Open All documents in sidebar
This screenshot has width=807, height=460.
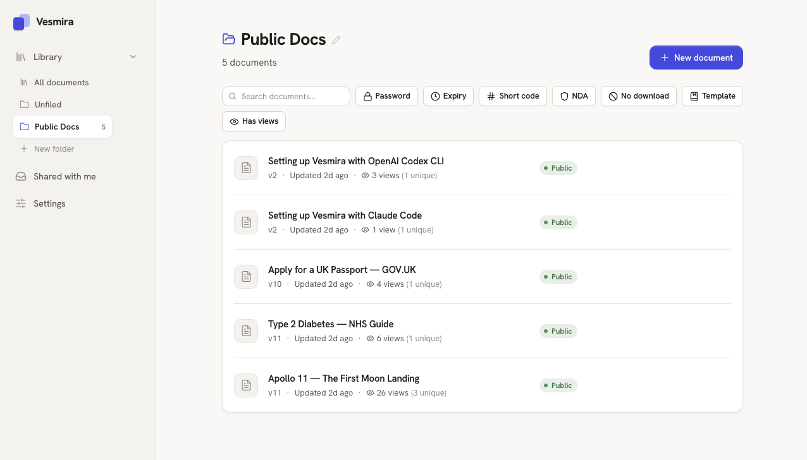(63, 82)
